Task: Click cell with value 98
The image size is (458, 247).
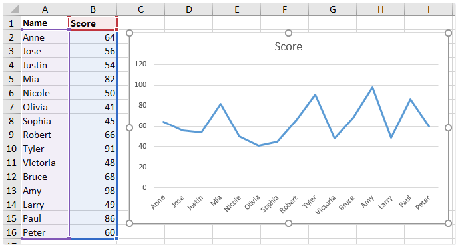Action: pos(93,191)
